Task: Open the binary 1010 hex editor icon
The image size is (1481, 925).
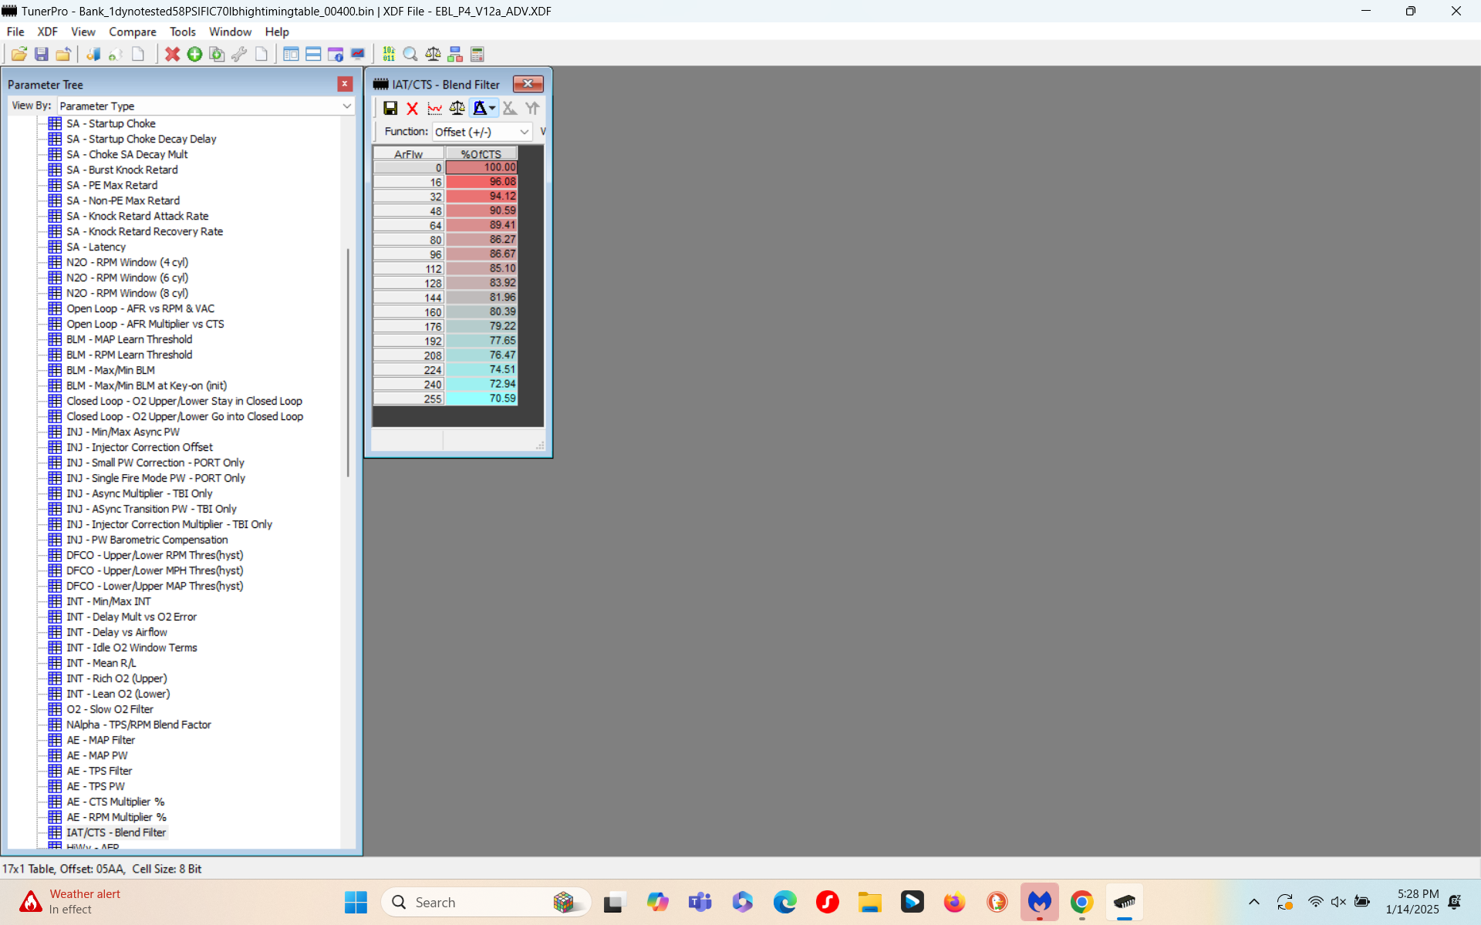Action: click(389, 54)
